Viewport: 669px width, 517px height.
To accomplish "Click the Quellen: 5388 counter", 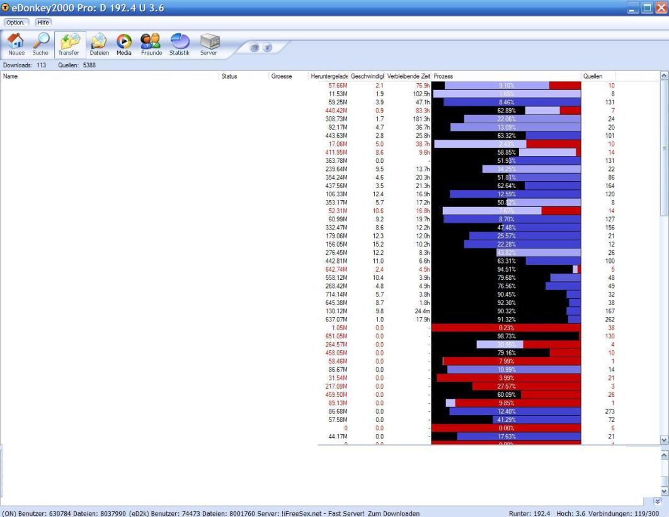I will point(77,65).
